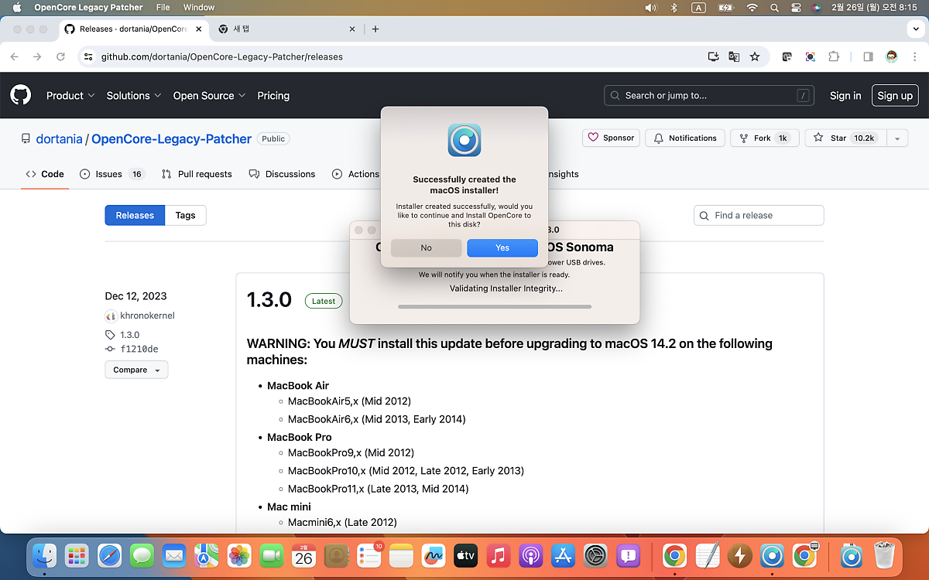Focus the Find a release field
The image size is (929, 580).
(x=759, y=215)
